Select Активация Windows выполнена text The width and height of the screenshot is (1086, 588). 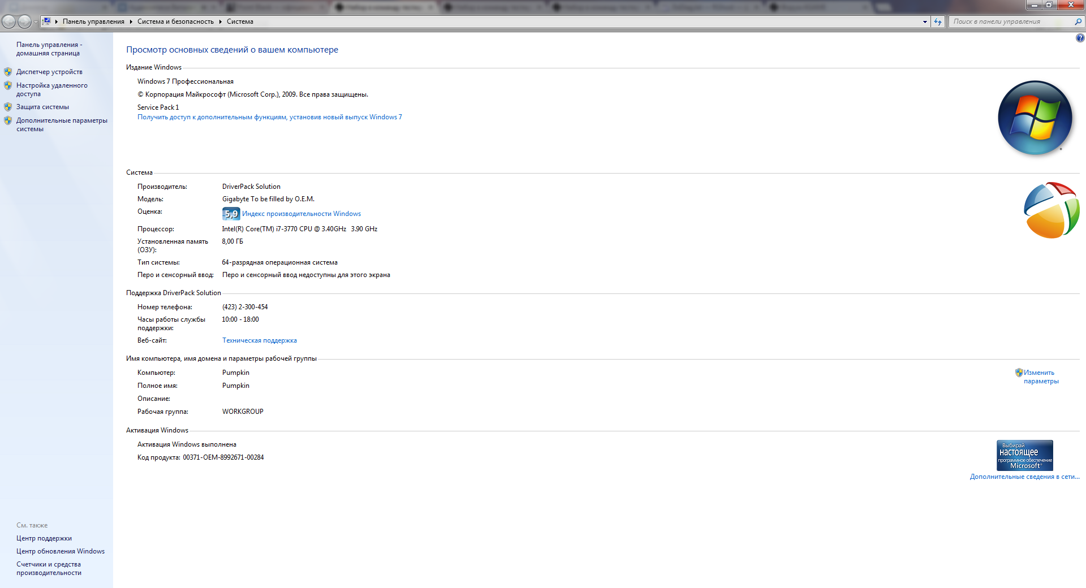click(x=187, y=444)
